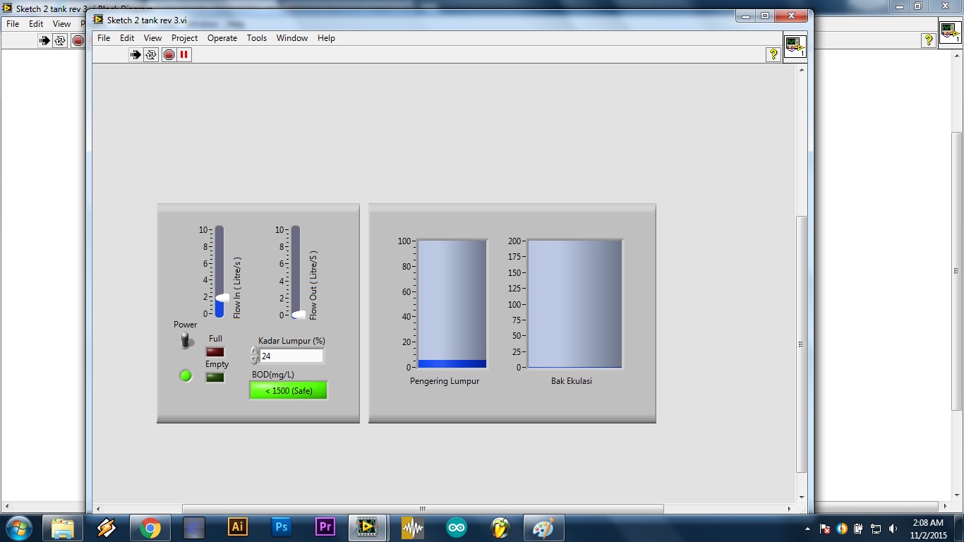Click Run Continuously in Block Diagram toolbar

pos(60,40)
